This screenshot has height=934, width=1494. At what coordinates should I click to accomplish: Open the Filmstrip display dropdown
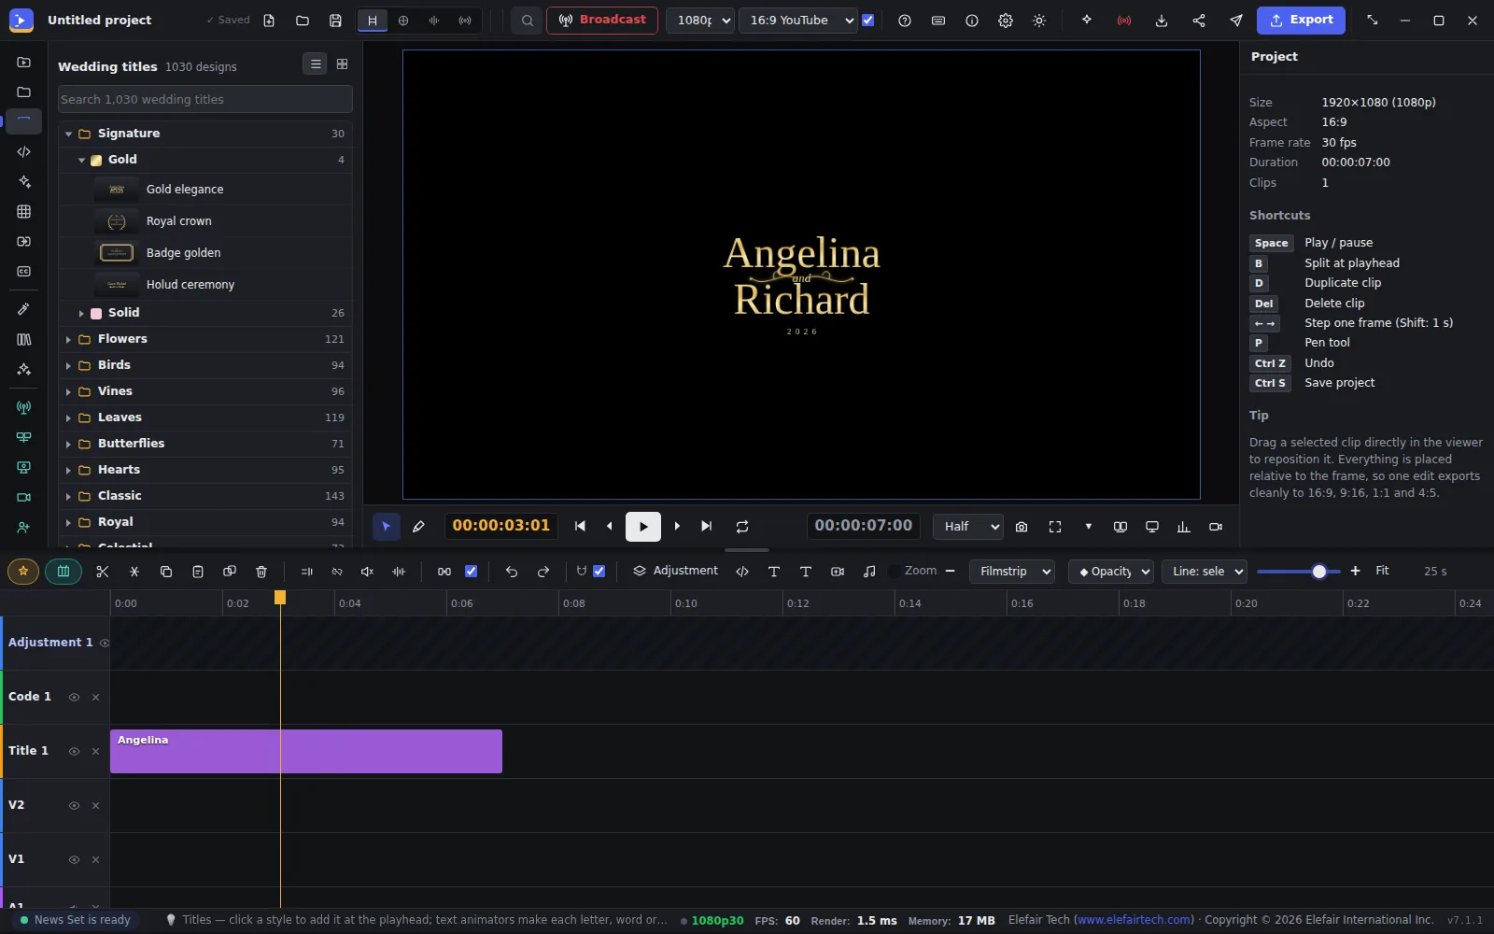1012,572
